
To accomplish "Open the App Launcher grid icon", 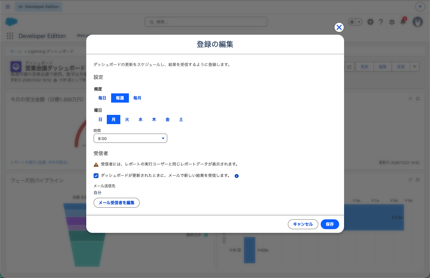I will point(10,36).
